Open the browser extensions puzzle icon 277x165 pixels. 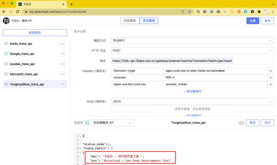pos(259,12)
